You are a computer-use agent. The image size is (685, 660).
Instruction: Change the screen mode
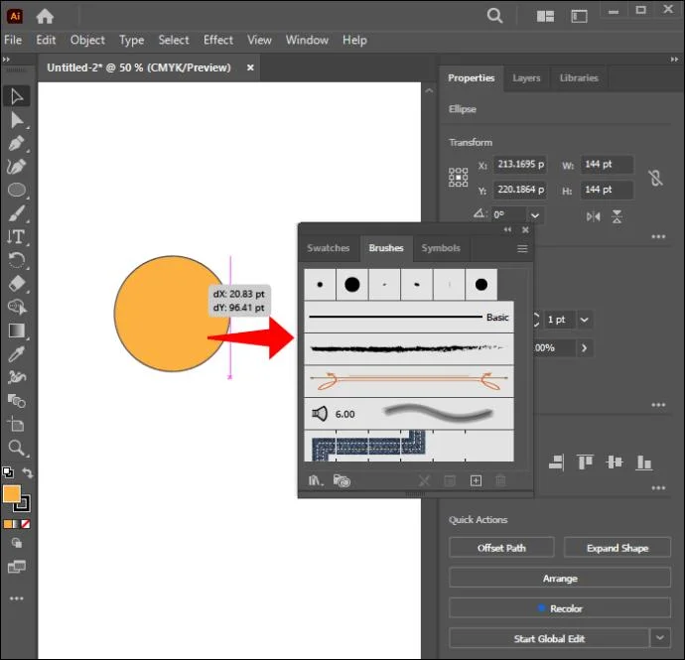point(17,567)
